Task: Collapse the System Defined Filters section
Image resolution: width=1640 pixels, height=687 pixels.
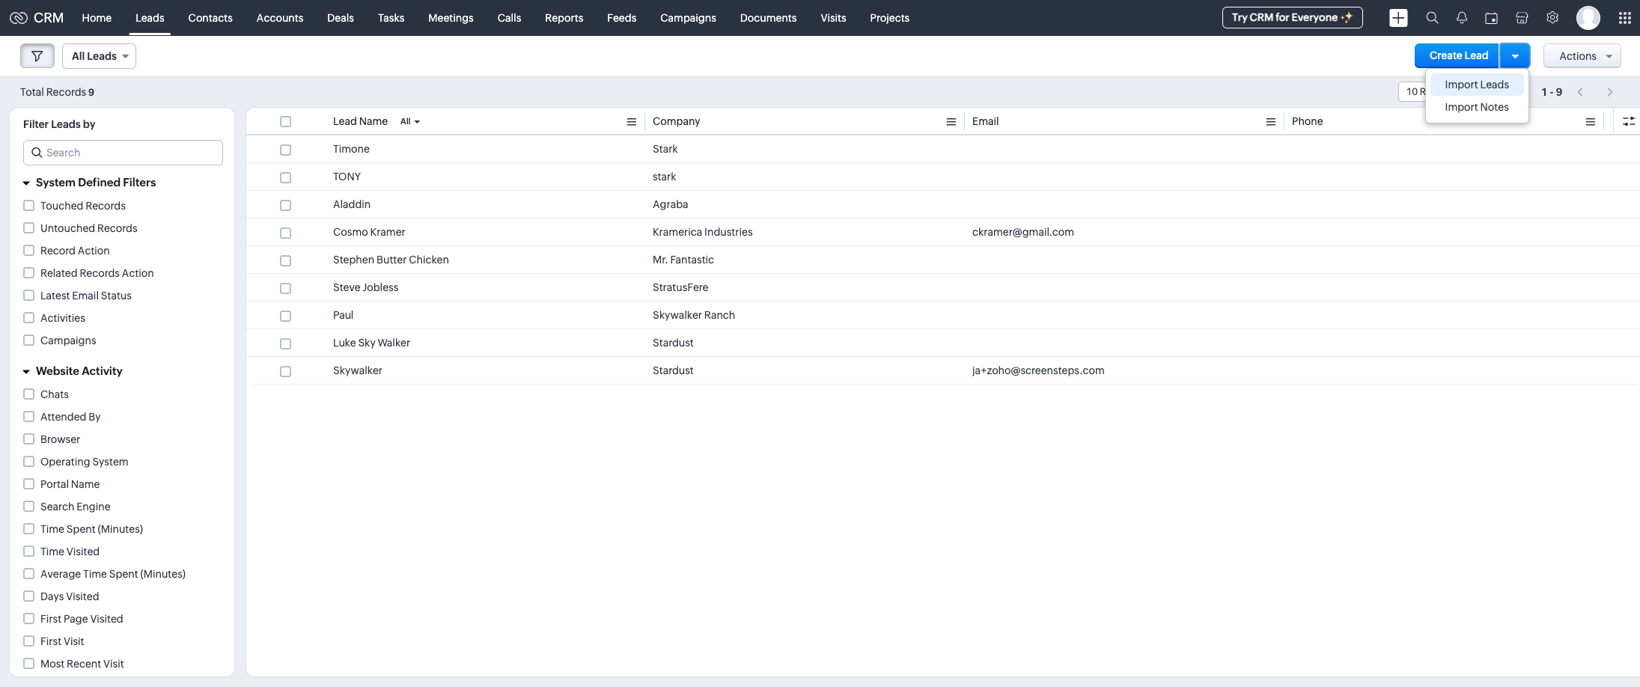Action: 27,183
